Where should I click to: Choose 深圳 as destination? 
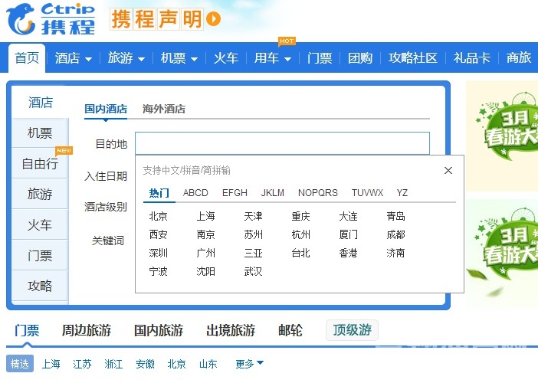pyautogui.click(x=158, y=253)
